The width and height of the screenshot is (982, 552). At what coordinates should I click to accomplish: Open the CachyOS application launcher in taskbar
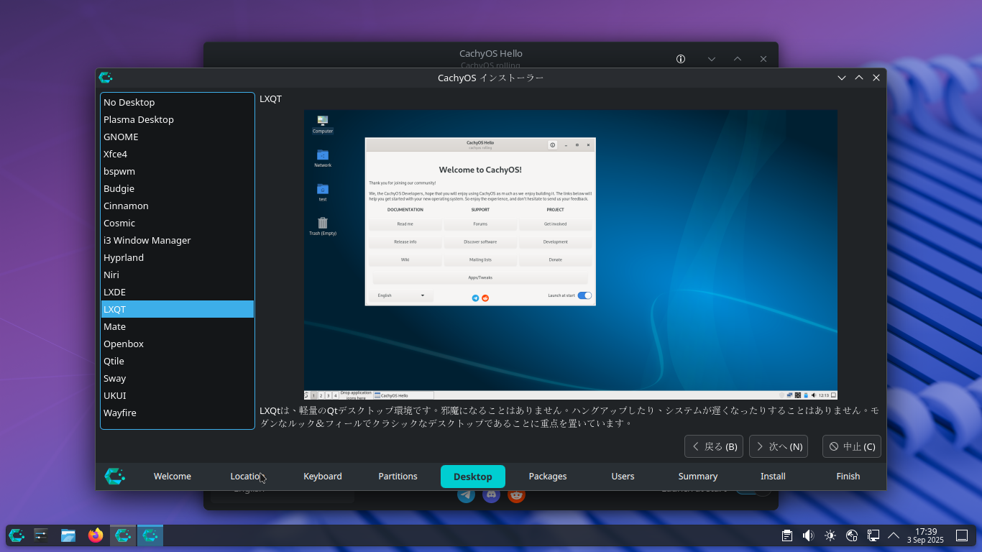pos(17,535)
